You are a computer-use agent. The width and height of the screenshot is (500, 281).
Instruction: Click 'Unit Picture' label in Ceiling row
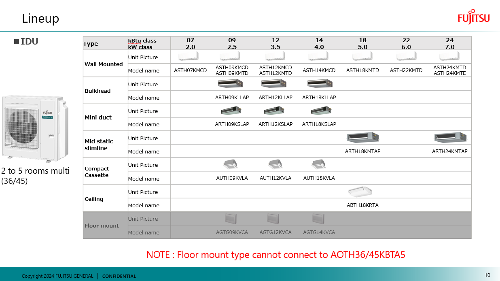pos(143,192)
